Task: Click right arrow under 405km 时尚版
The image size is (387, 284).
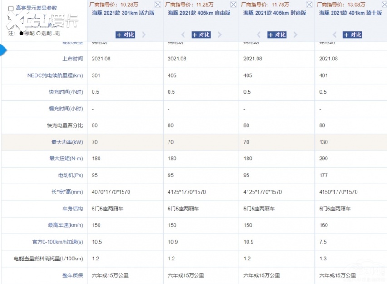Action: pos(296,35)
